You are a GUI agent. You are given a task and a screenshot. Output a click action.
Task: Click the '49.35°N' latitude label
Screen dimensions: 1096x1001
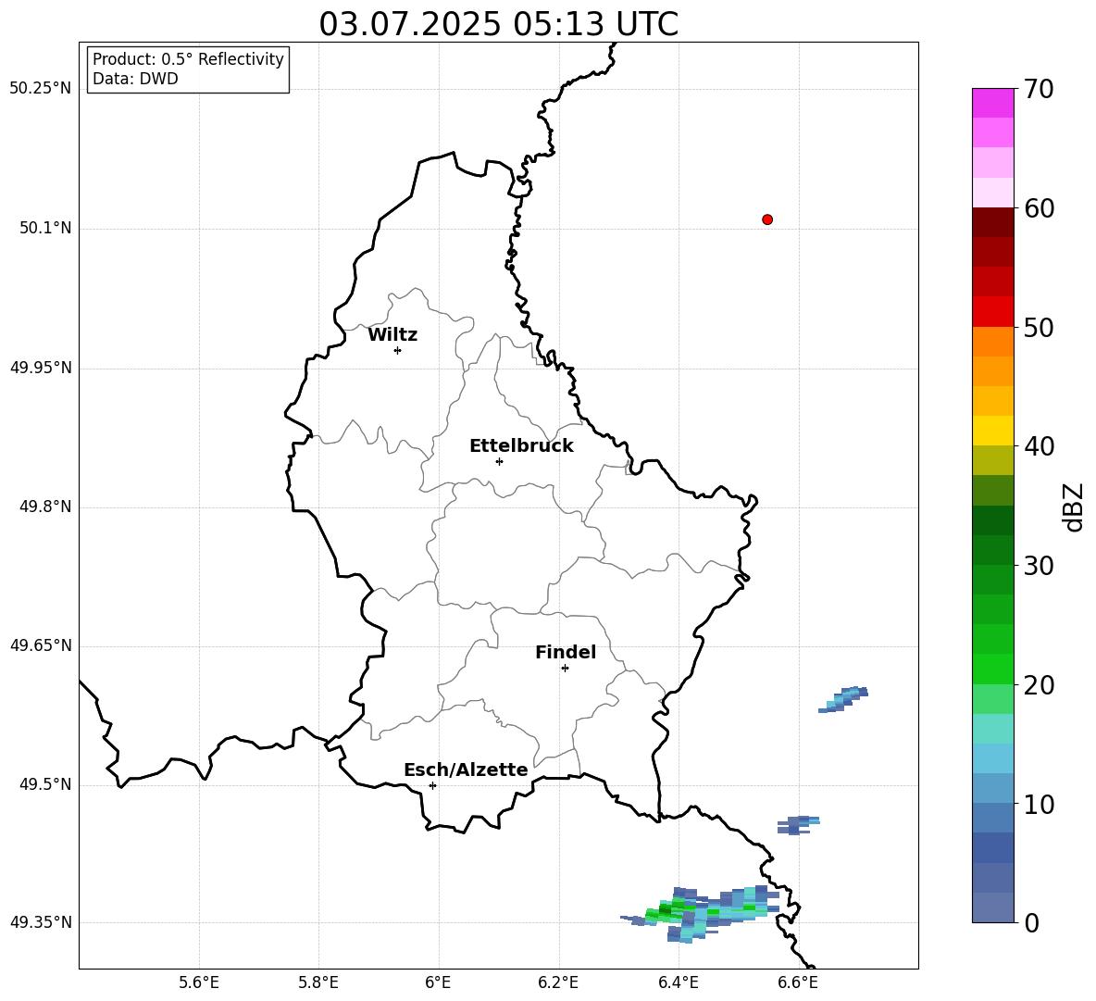[x=41, y=922]
